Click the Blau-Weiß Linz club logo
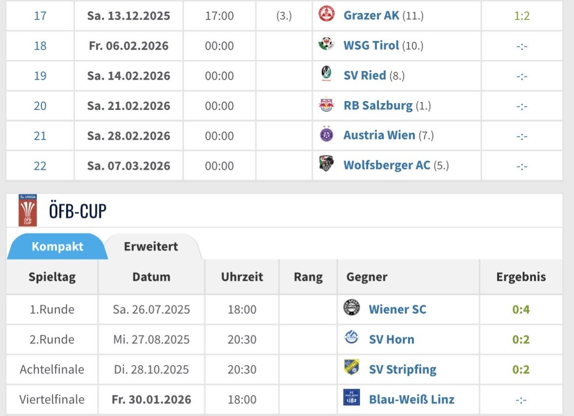 [x=352, y=398]
